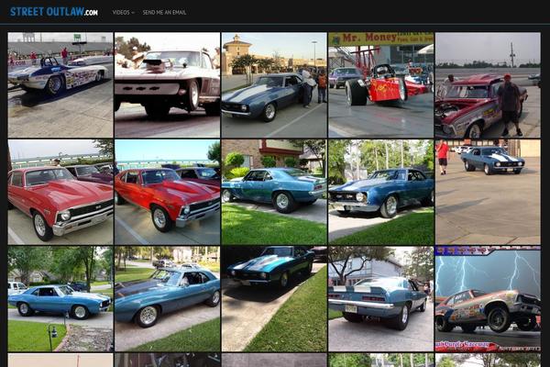Open the white dragster on track thumbnail
Screen dimensions: 550x367
60,85
